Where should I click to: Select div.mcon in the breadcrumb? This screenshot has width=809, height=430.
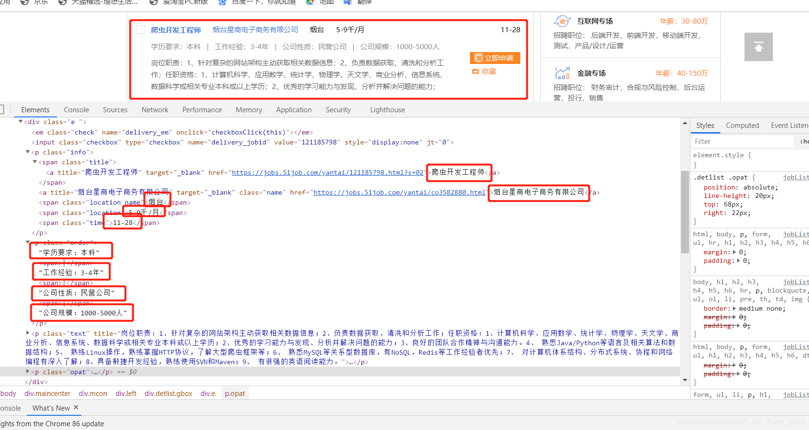click(x=93, y=394)
